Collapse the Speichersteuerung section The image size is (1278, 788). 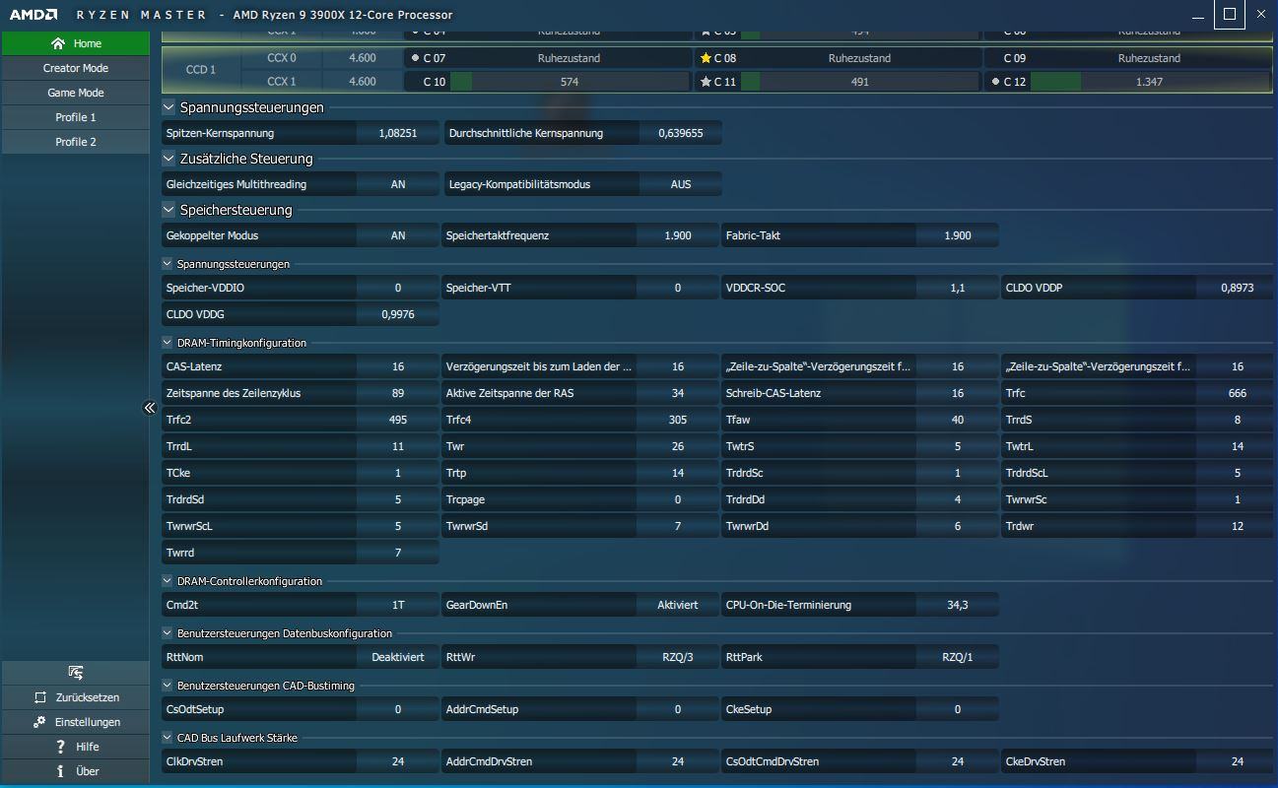[168, 210]
